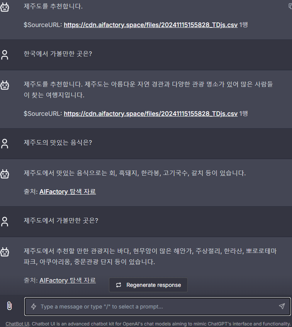Click robot avatar beside the '아름다운 자연 경관' reply
Screen dimensions: 292x327
5,85
